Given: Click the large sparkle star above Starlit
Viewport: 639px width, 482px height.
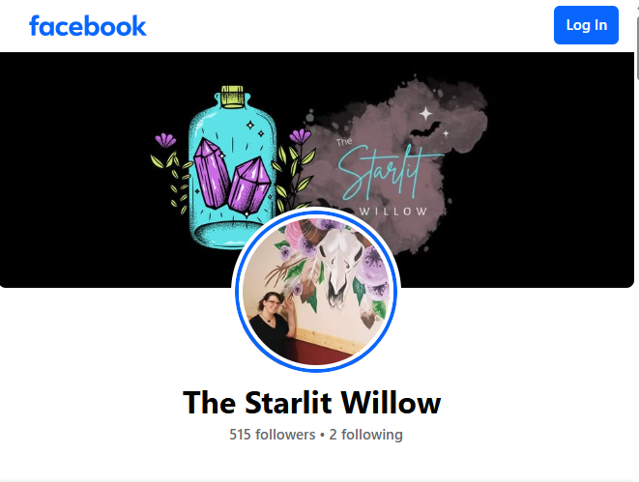Looking at the screenshot, I should (x=426, y=113).
